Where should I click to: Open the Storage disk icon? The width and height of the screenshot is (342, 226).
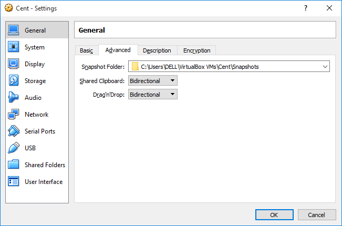point(14,80)
